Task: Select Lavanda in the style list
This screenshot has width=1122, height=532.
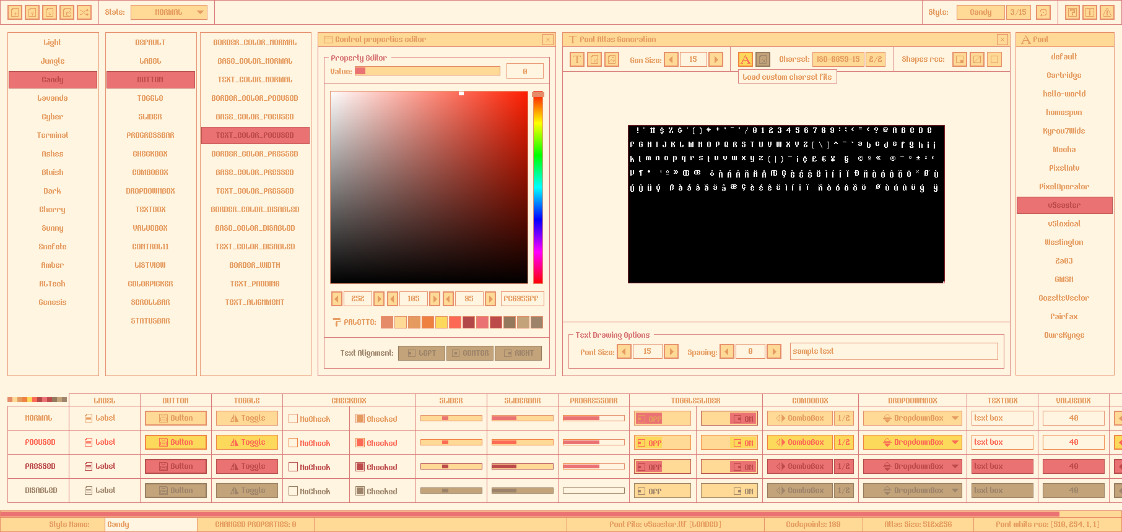Action: [53, 98]
